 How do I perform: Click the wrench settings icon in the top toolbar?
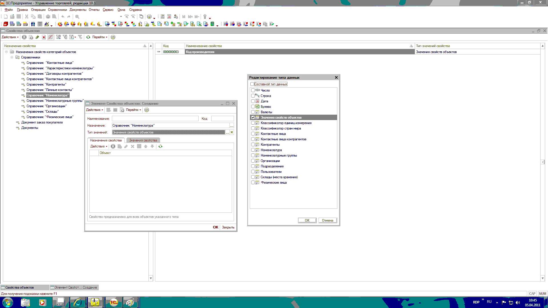tap(205, 17)
